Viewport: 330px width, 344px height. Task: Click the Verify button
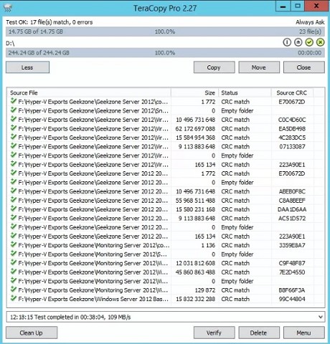[214, 333]
